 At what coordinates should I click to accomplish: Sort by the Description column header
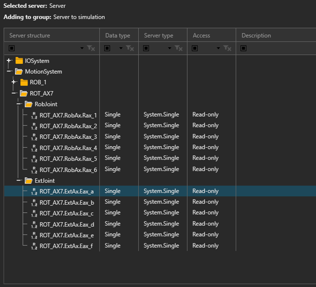click(256, 35)
